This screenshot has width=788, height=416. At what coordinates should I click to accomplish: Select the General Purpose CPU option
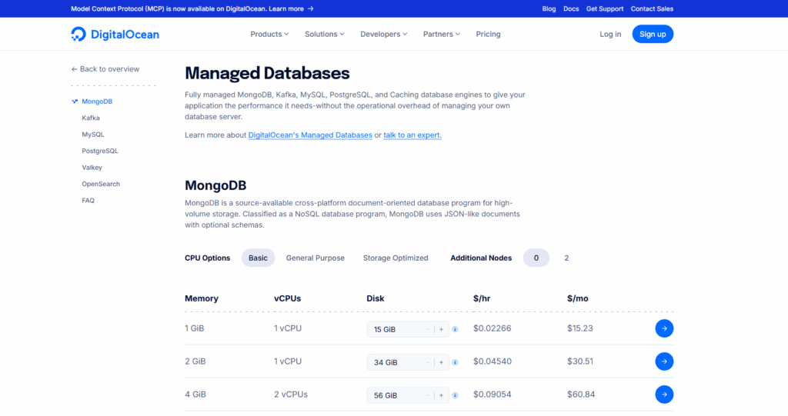point(315,258)
